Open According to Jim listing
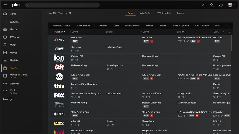This screenshot has height=134, width=239. (123, 67)
